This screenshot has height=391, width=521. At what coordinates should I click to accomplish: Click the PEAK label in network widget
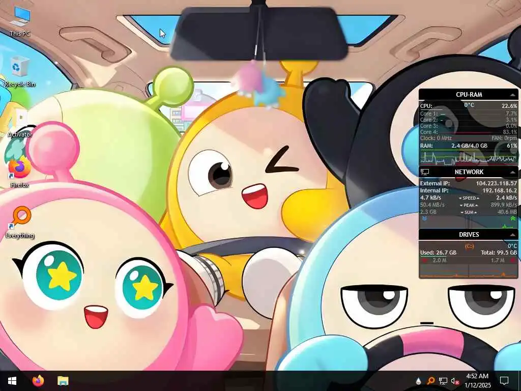click(469, 205)
